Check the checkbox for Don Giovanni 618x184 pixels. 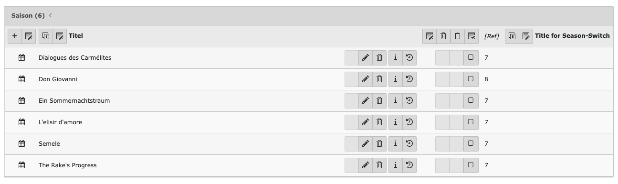[x=471, y=79]
